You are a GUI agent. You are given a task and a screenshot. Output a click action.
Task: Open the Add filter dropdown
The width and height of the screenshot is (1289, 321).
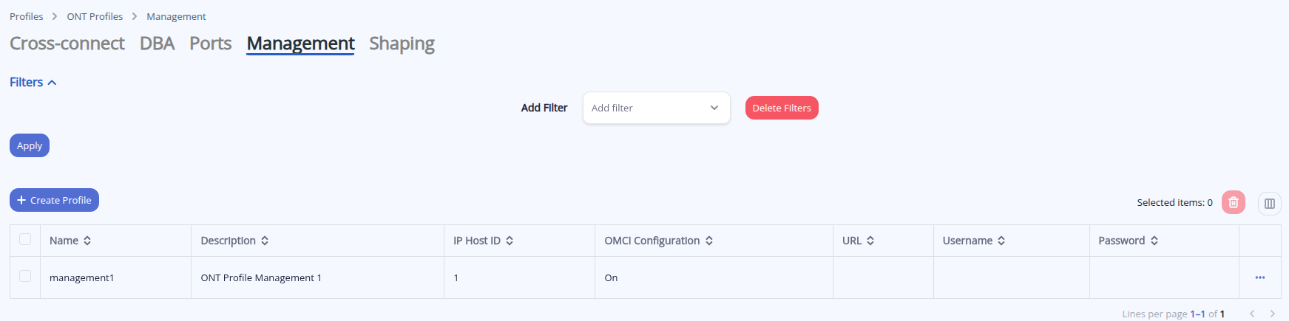pos(656,108)
